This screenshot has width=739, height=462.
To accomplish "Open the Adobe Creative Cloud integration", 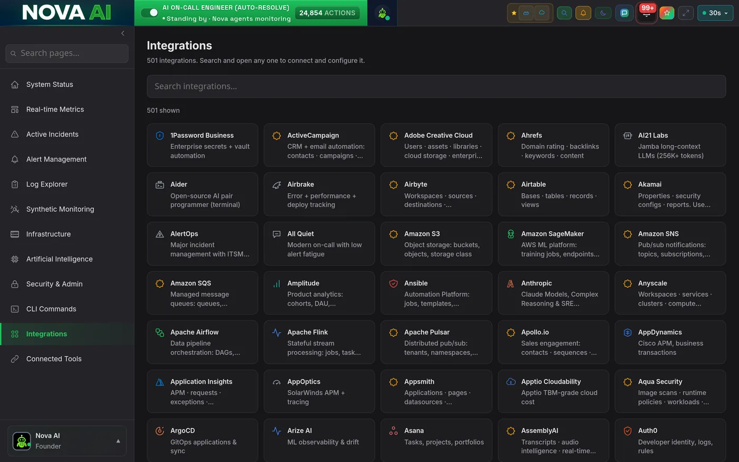I will coord(436,145).
